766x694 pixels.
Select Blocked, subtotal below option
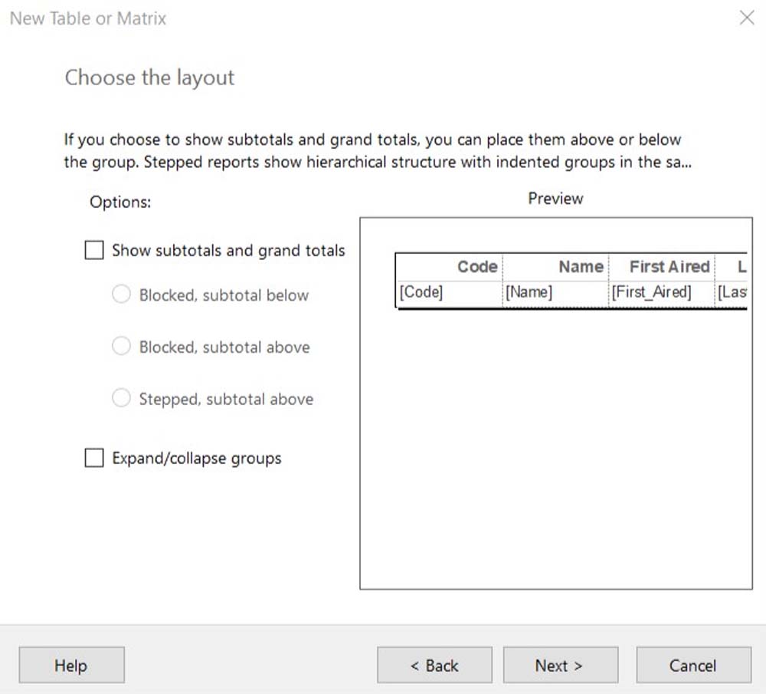tap(122, 295)
